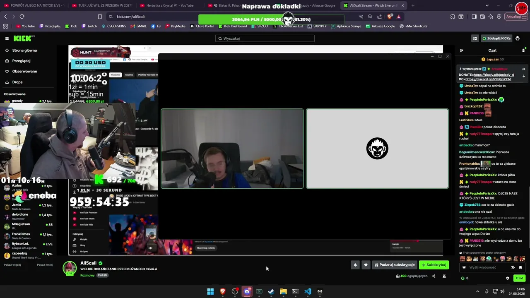This screenshot has height=298, width=530.
Task: Open 'Strona główna' in the Kick sidebar
Action: click(x=24, y=50)
